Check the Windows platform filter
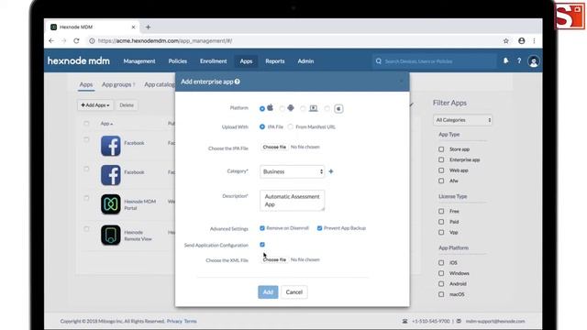Image resolution: width=587 pixels, height=330 pixels. pyautogui.click(x=441, y=273)
